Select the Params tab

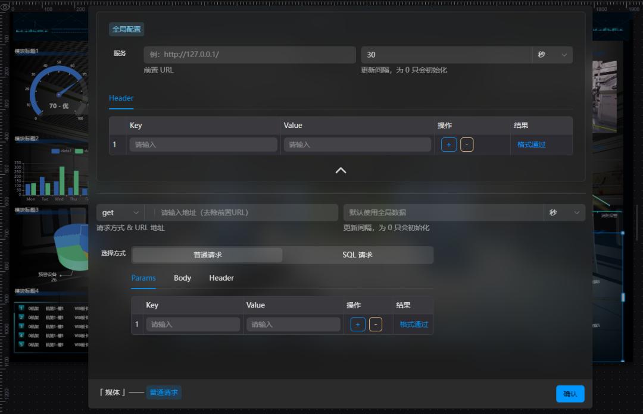pyautogui.click(x=143, y=278)
